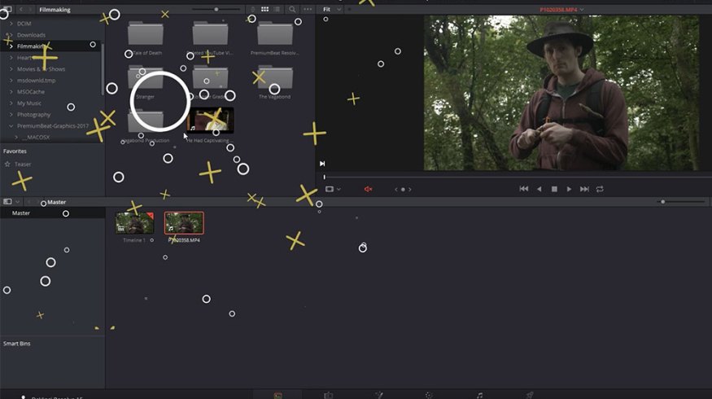Switch media storage to list view
This screenshot has height=399, width=712.
(277, 10)
